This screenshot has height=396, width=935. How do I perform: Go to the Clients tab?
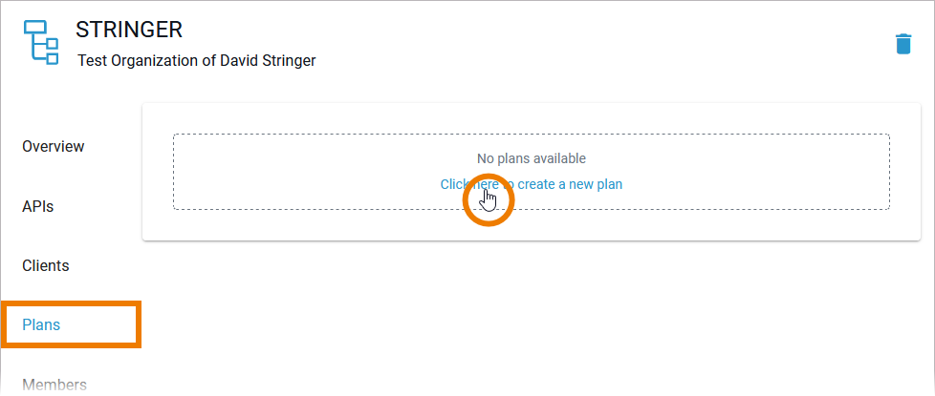(46, 265)
